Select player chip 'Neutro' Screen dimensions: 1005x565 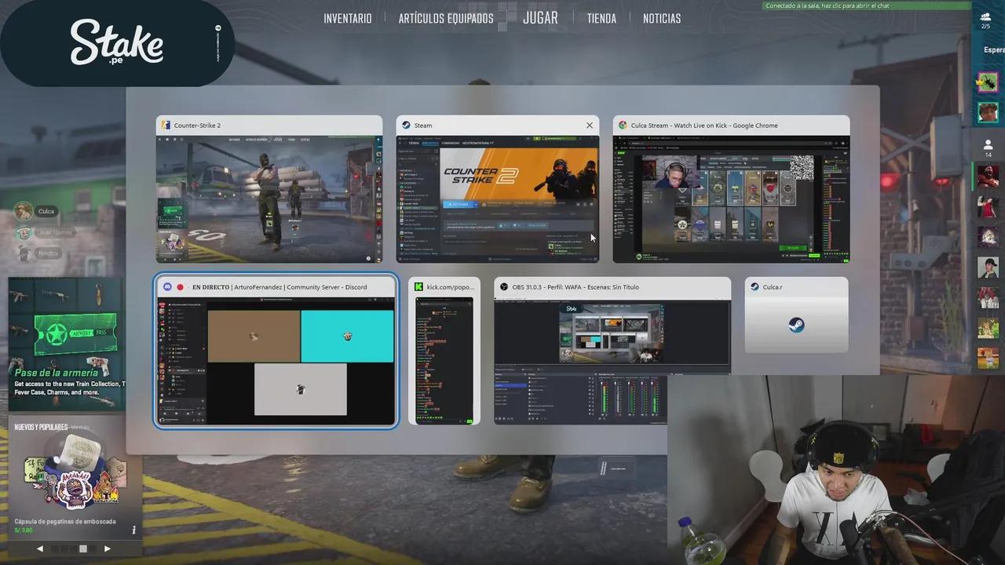(x=38, y=253)
